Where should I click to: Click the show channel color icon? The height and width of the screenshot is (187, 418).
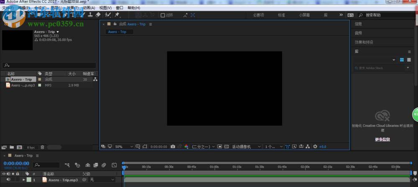[x=186, y=147]
